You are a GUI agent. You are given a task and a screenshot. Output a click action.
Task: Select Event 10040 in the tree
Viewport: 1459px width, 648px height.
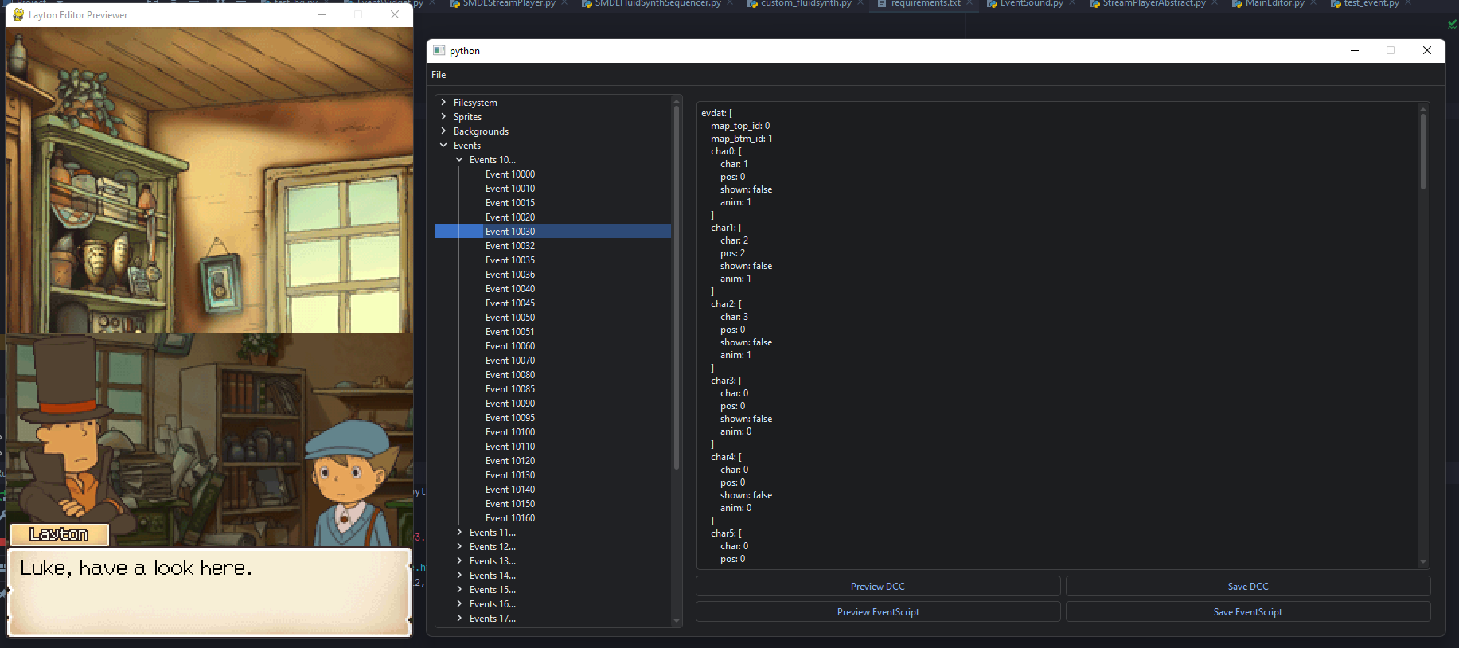(x=510, y=289)
